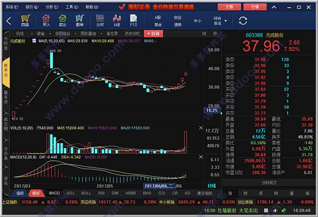Click the 16.25 price cursor label
The height and width of the screenshot is (217, 318).
point(211,110)
